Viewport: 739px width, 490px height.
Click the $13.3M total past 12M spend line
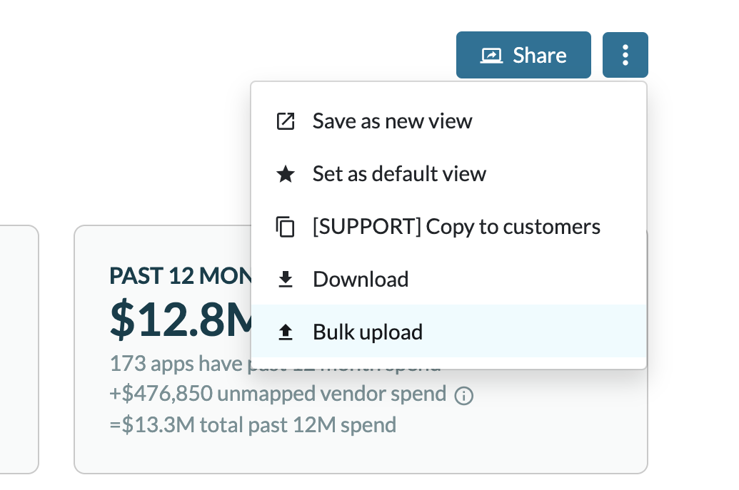(x=253, y=424)
